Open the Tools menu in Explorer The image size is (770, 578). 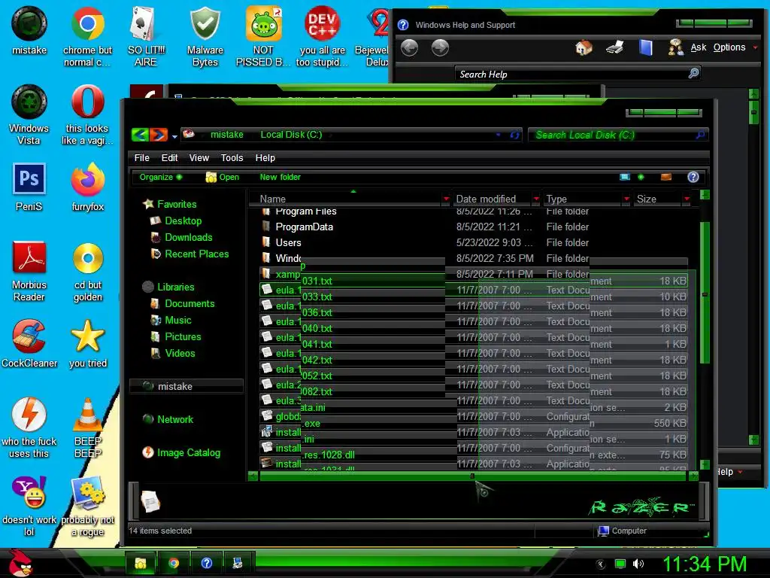click(232, 158)
